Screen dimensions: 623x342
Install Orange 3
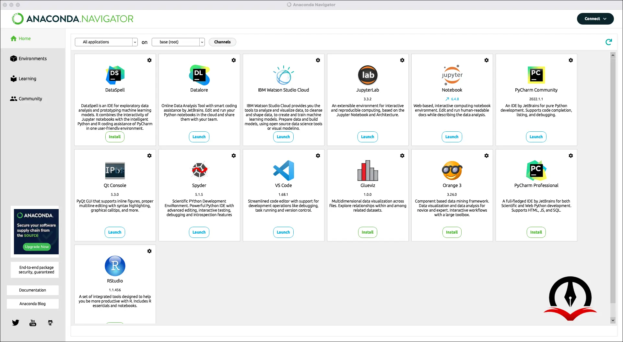[452, 232]
